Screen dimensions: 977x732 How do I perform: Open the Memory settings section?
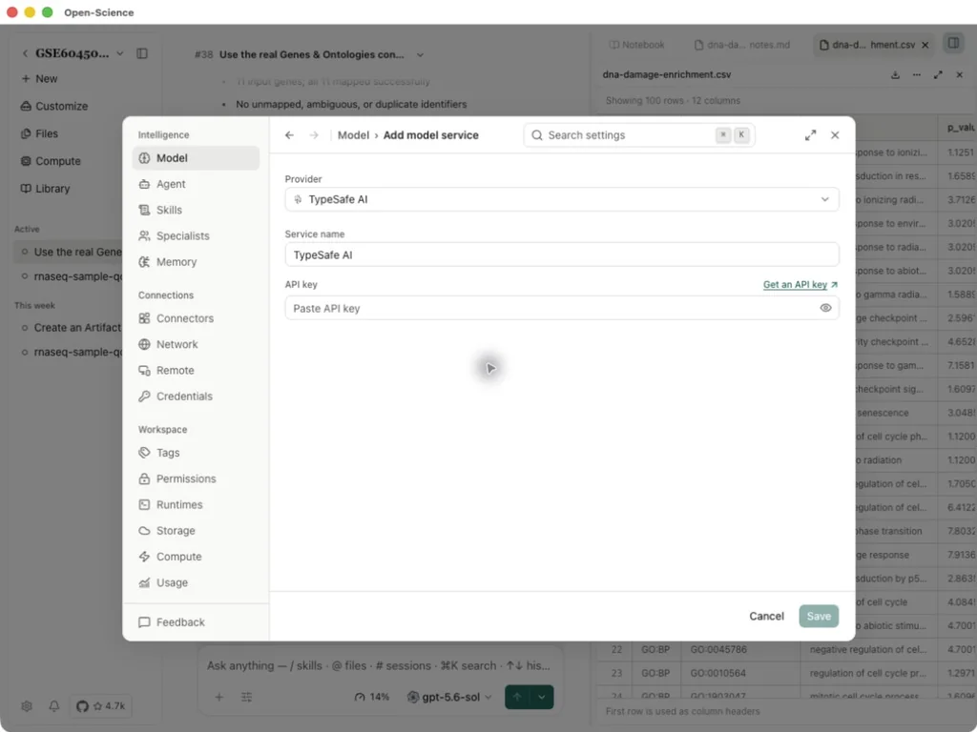point(196,262)
